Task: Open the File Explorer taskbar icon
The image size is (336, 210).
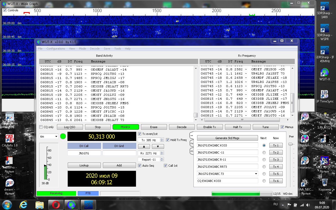Action: [39, 204]
